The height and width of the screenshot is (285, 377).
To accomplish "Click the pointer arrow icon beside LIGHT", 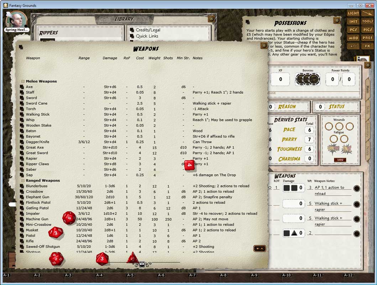I will 367,14.
